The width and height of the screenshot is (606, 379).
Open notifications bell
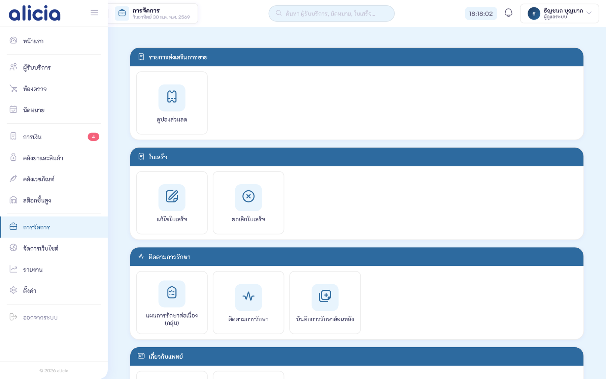tap(508, 13)
